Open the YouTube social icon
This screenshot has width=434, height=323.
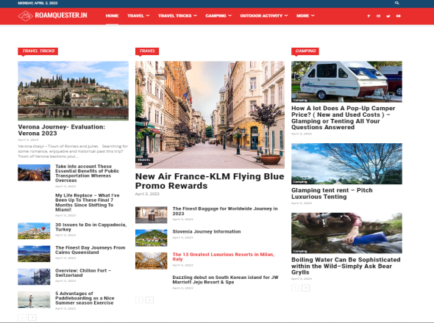(398, 16)
